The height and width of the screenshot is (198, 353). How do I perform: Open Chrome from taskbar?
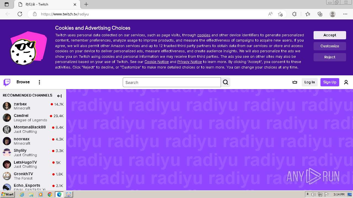[x=50, y=194]
